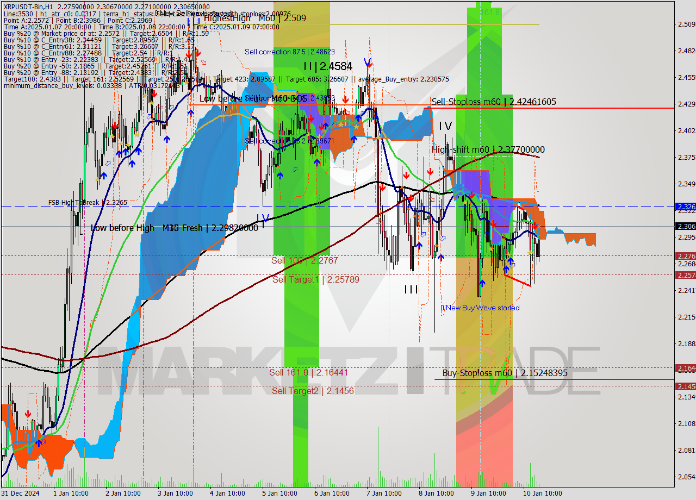The image size is (696, 500).
Task: Select the Sell correction 87.5 | 2.48629 label
Action: coord(290,52)
